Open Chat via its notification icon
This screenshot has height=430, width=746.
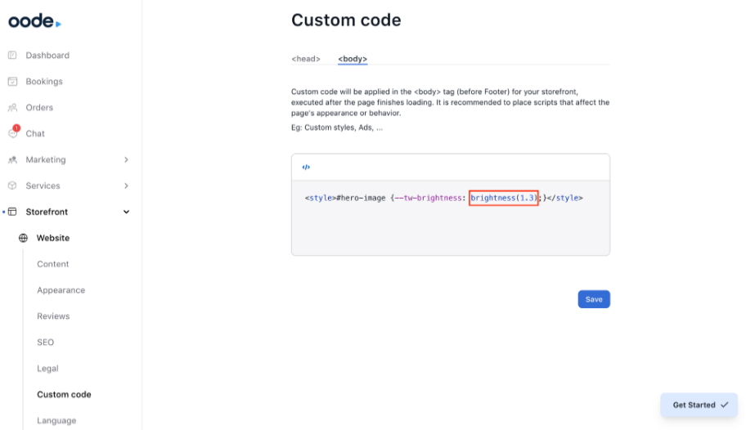pos(12,133)
